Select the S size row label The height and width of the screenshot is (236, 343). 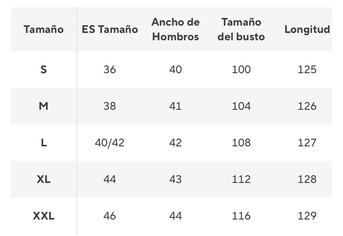tap(44, 70)
